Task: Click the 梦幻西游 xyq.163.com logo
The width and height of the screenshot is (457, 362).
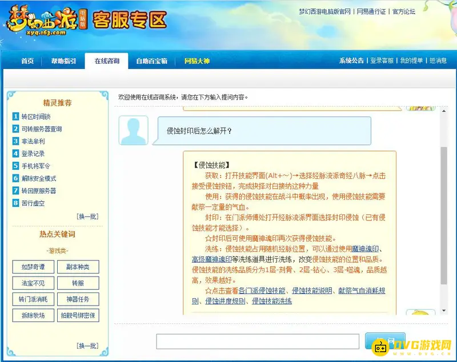Action: click(47, 21)
